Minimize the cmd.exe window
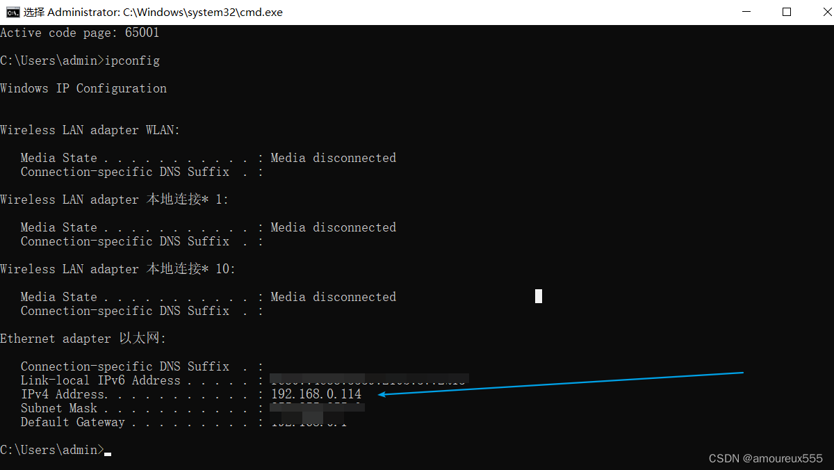This screenshot has width=834, height=470. point(749,12)
